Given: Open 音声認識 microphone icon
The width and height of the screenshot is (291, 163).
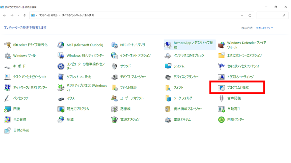Looking at the screenshot, I should pyautogui.click(x=222, y=98).
